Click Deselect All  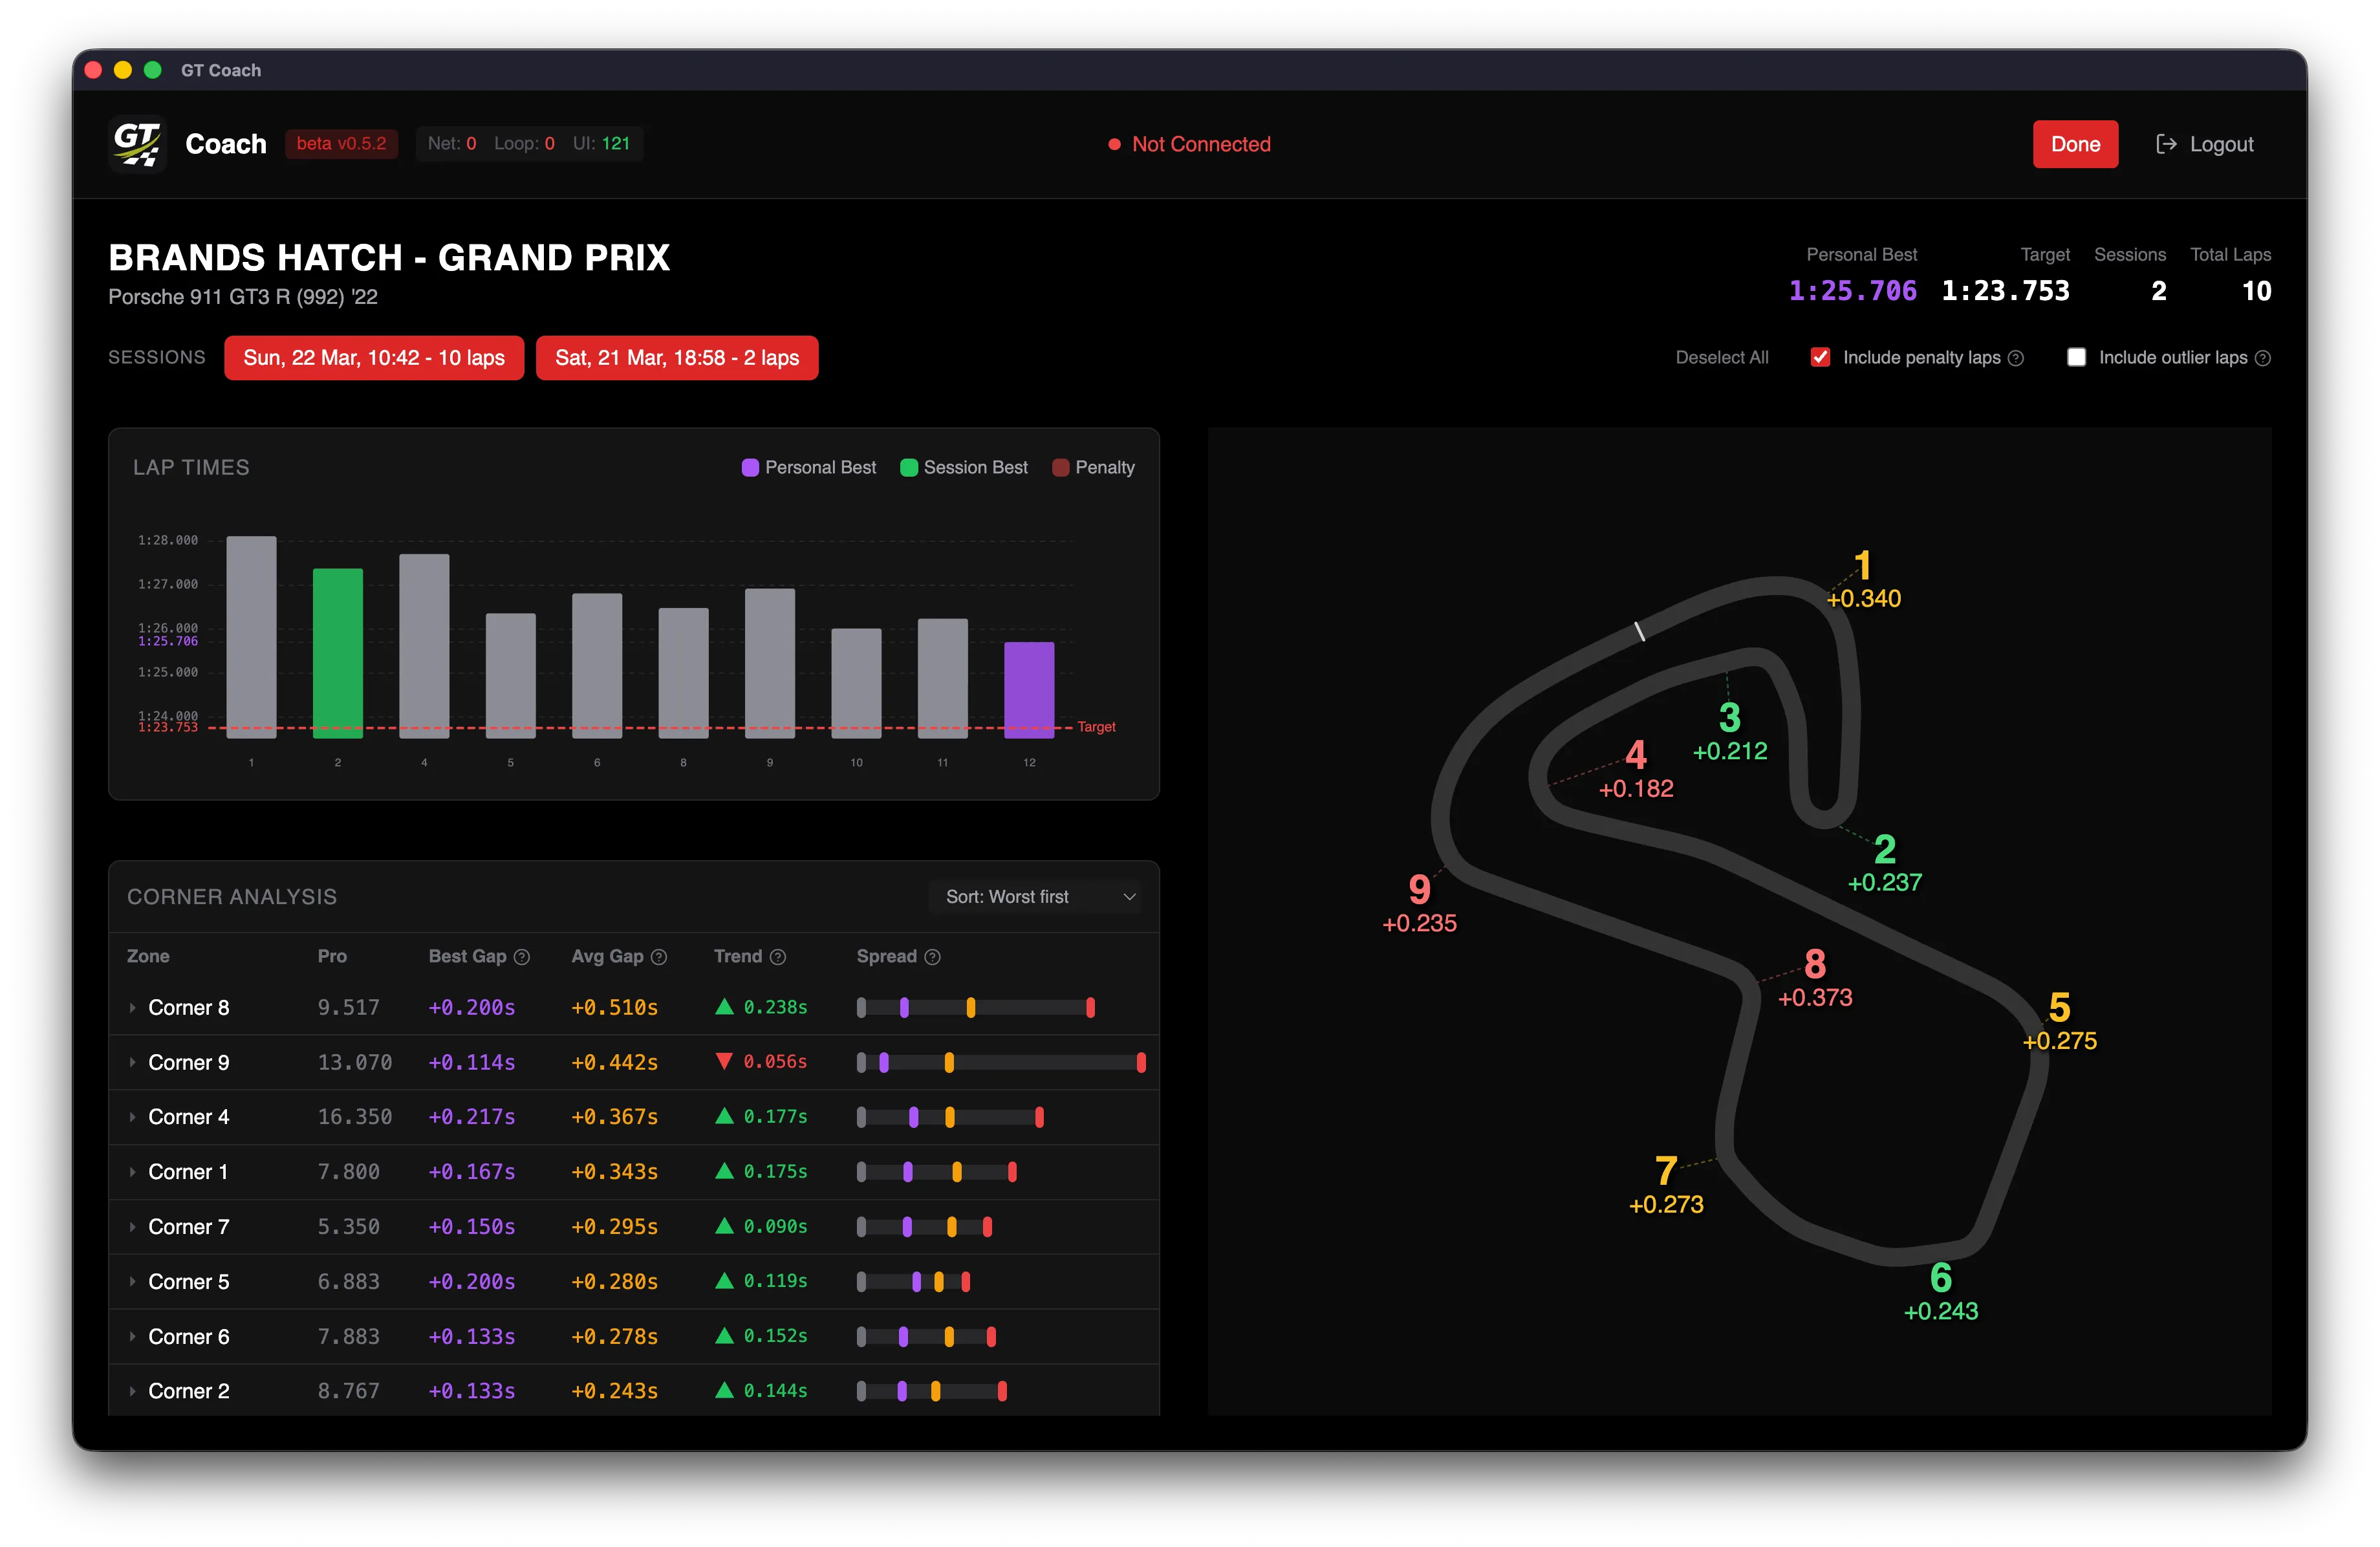click(1722, 357)
